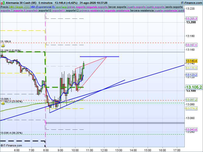This screenshot has height=152, width=203.
Task: Click the 'cuarta resistencia' label
Action: pos(166,11)
